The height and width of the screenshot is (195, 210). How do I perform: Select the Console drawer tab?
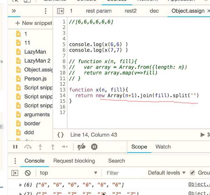tap(35, 161)
